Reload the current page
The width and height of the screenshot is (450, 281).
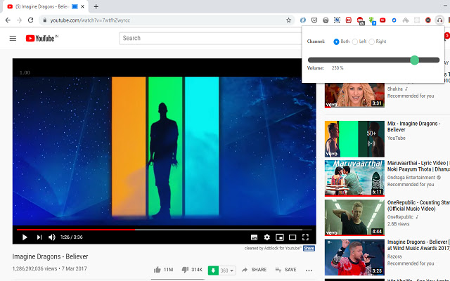tap(30, 20)
